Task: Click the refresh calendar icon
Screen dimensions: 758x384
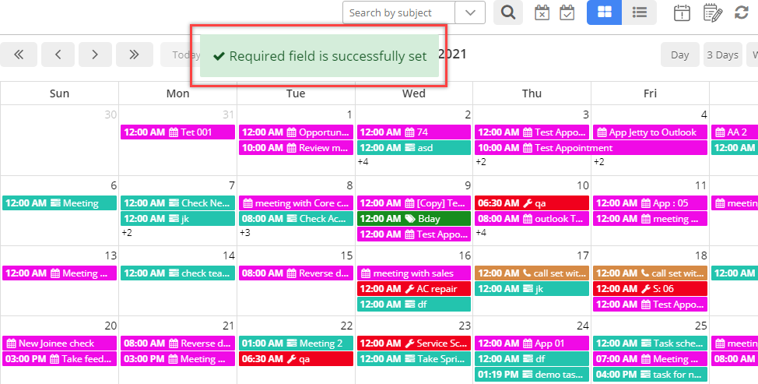Action: pos(742,12)
